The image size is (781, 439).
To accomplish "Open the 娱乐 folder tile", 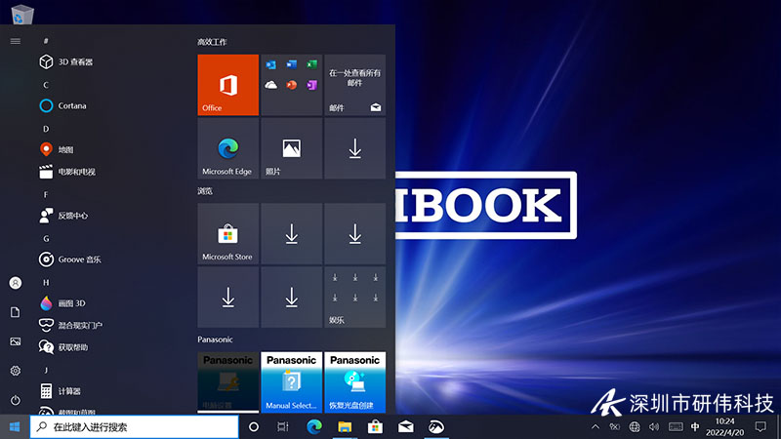I will (355, 298).
